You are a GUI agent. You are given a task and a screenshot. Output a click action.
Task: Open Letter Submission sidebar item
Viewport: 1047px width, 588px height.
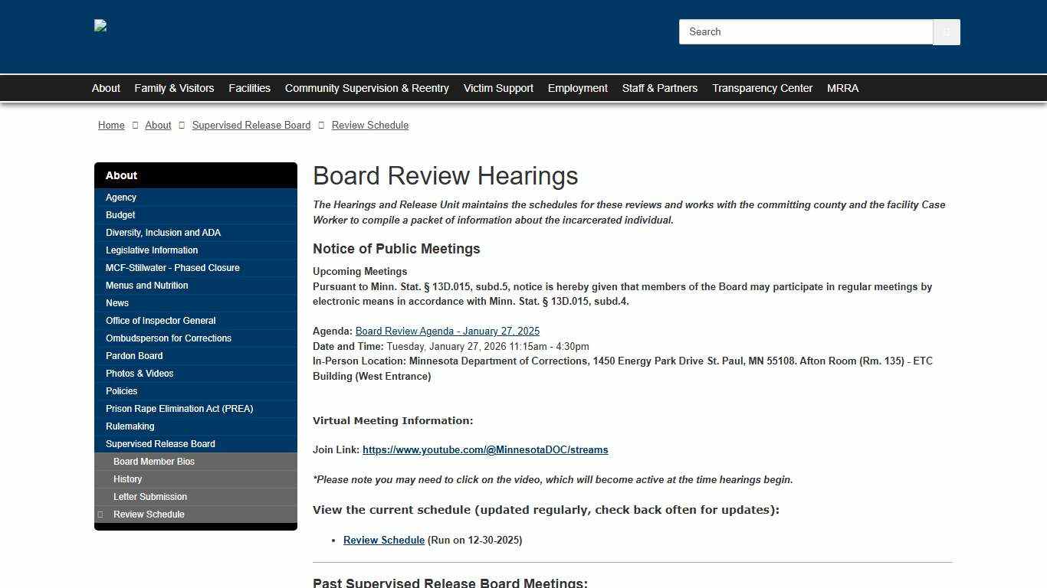(x=150, y=497)
